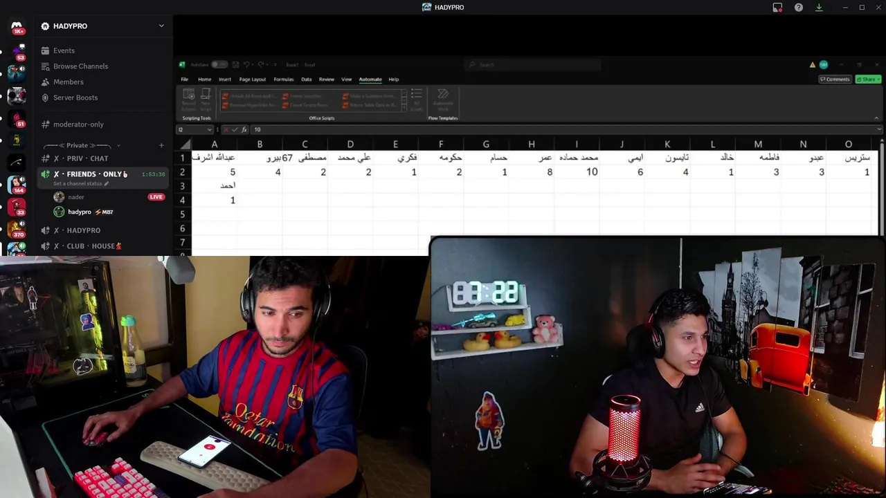Open the moderator-only text channel
Image resolution: width=886 pixels, height=498 pixels.
(x=78, y=124)
